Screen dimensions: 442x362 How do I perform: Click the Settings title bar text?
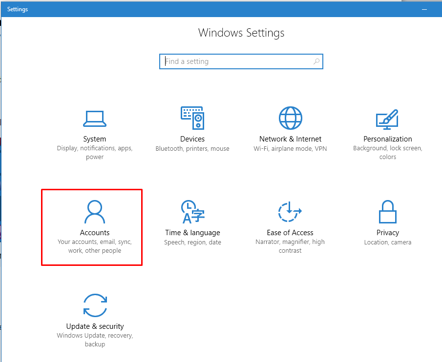[x=18, y=9]
